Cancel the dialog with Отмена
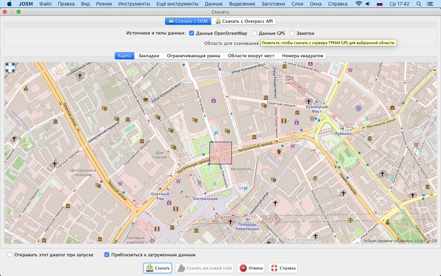This screenshot has height=276, width=441. point(252,268)
